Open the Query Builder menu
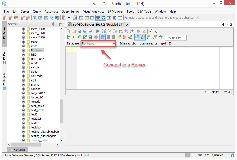Image resolution: width=237 pixels, height=160 pixels. click(71, 12)
